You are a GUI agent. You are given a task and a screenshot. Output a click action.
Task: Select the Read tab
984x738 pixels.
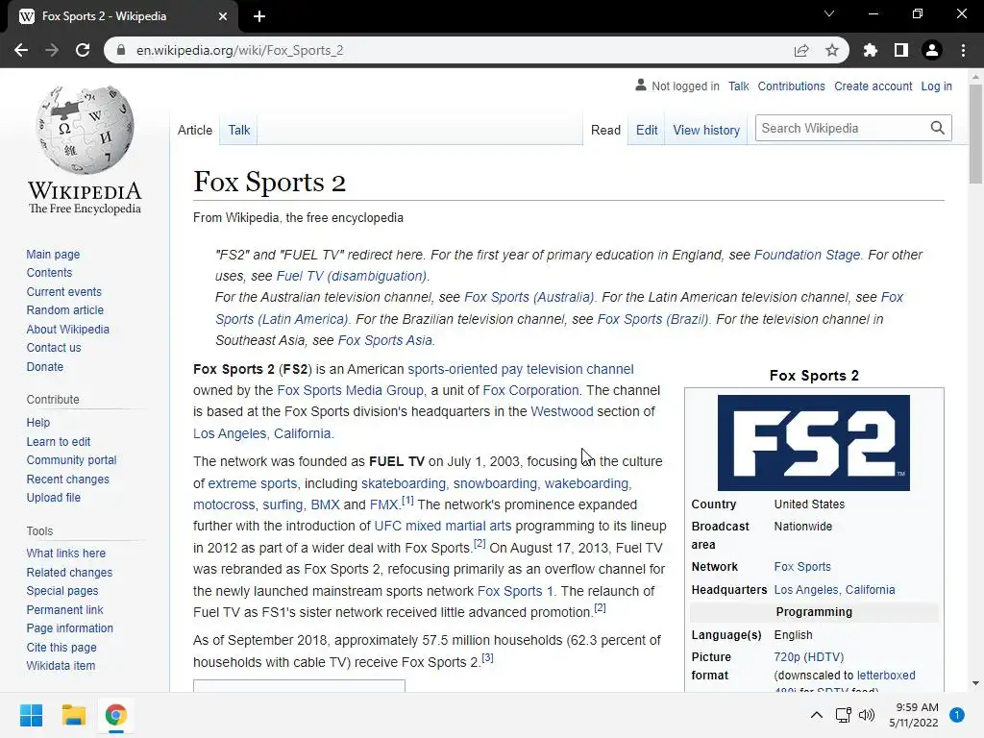[x=605, y=130]
